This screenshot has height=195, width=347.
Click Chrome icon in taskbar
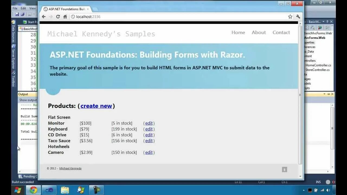[x=33, y=190]
